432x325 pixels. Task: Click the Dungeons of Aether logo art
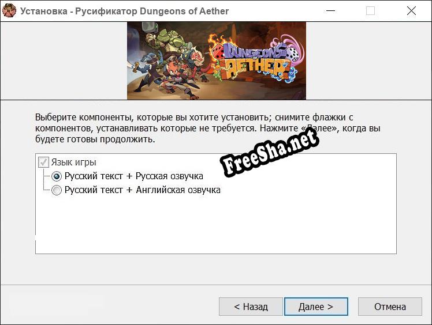point(256,62)
